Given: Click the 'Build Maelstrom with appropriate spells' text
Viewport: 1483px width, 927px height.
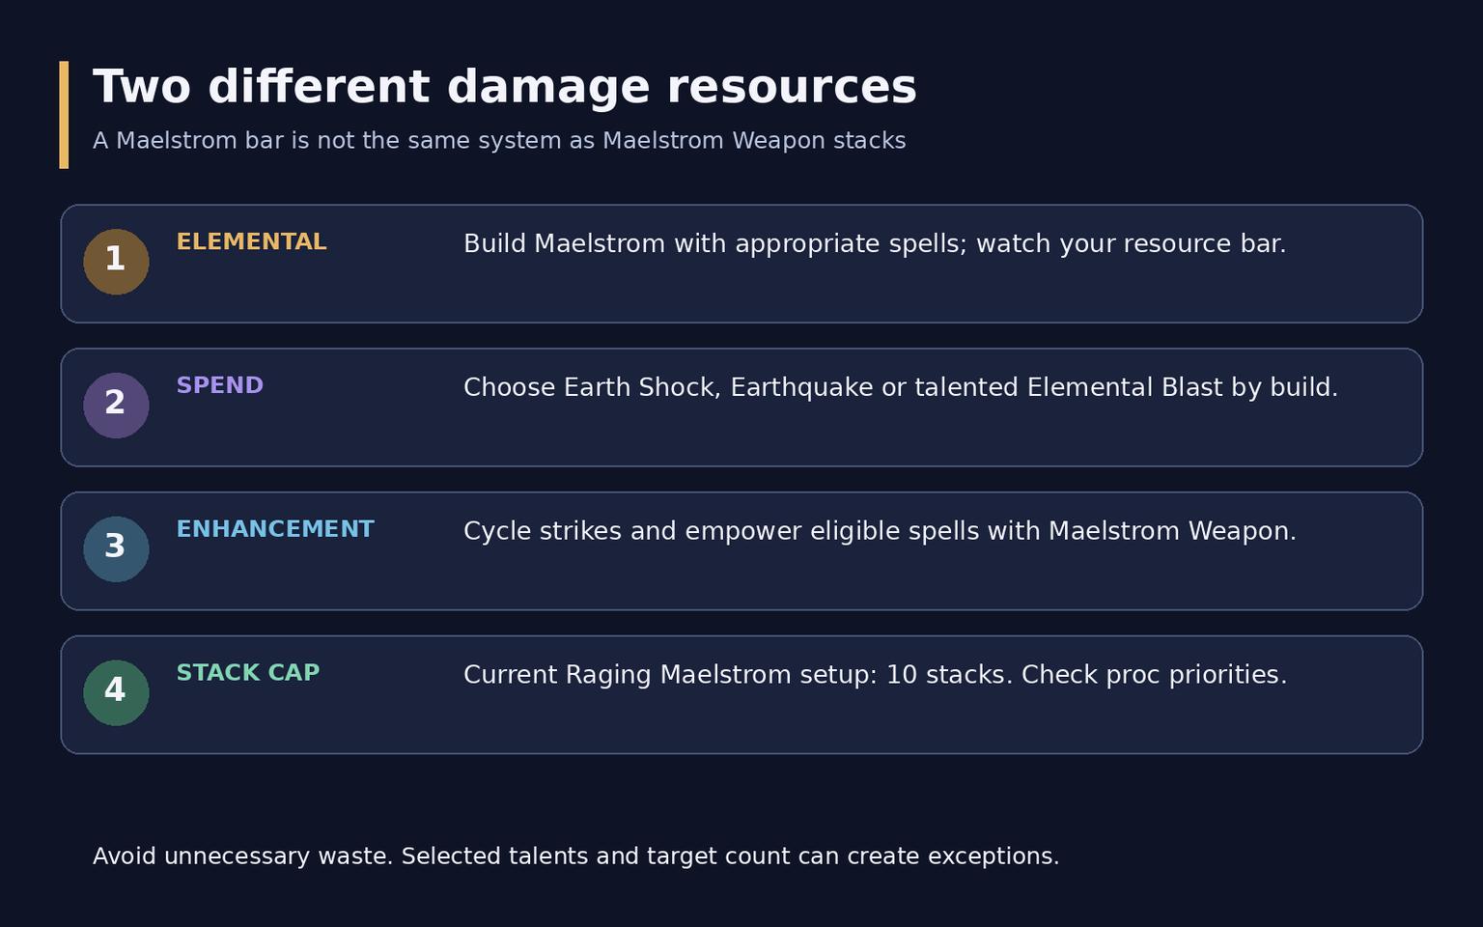Looking at the screenshot, I should point(875,244).
